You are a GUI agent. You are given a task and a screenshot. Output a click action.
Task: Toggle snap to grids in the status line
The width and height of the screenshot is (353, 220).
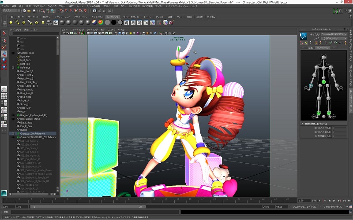[62, 11]
